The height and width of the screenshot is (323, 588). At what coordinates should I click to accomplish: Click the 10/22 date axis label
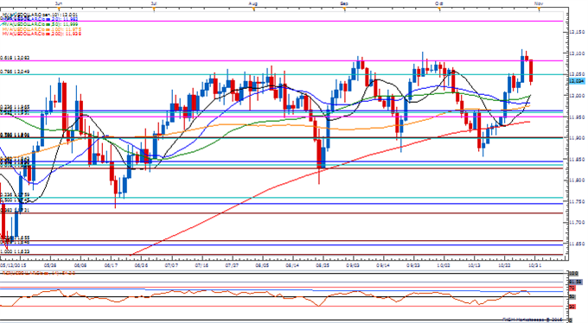tap(504, 265)
